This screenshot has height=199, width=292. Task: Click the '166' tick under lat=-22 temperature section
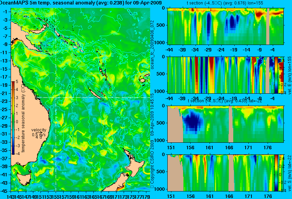[x=229, y=148]
